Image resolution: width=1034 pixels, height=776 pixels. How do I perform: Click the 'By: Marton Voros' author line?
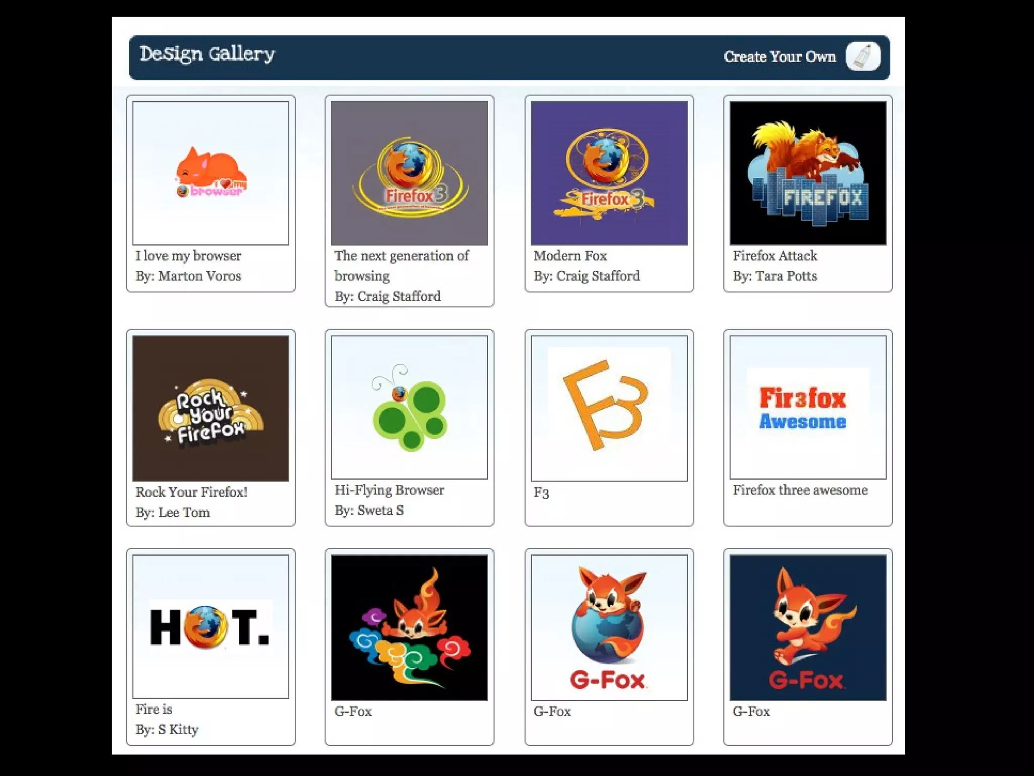(188, 276)
